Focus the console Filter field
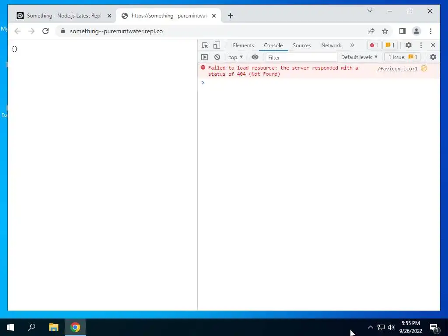The width and height of the screenshot is (448, 336). pyautogui.click(x=302, y=57)
